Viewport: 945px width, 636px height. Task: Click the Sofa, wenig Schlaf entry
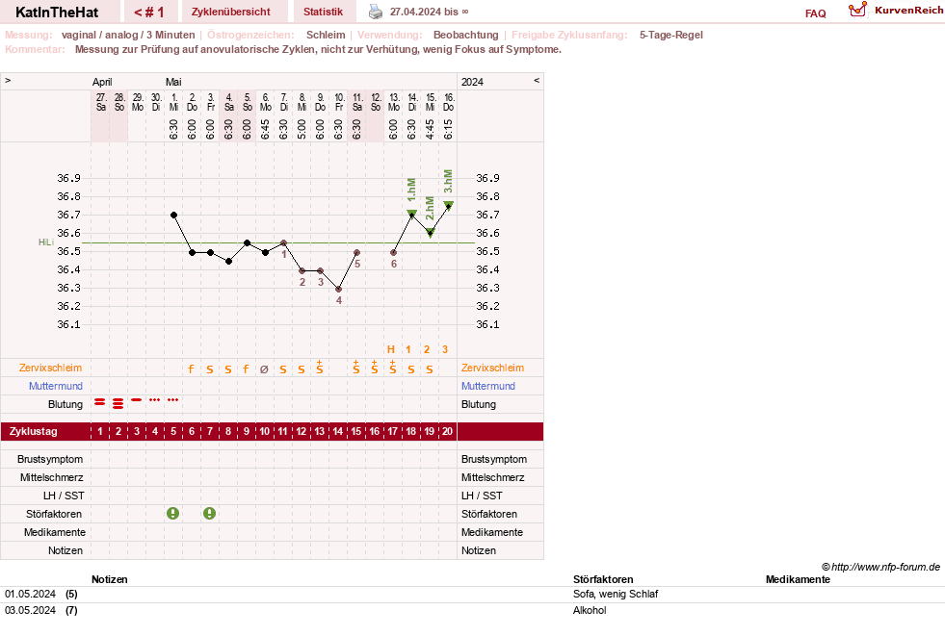616,594
